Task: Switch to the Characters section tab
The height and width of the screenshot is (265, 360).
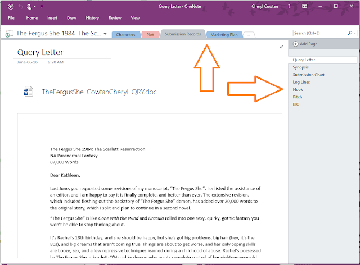Action: [x=125, y=35]
